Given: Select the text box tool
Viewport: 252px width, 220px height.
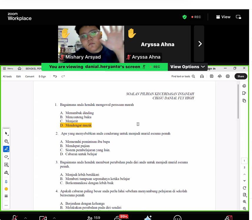Looking at the screenshot, I should pyautogui.click(x=6, y=165).
